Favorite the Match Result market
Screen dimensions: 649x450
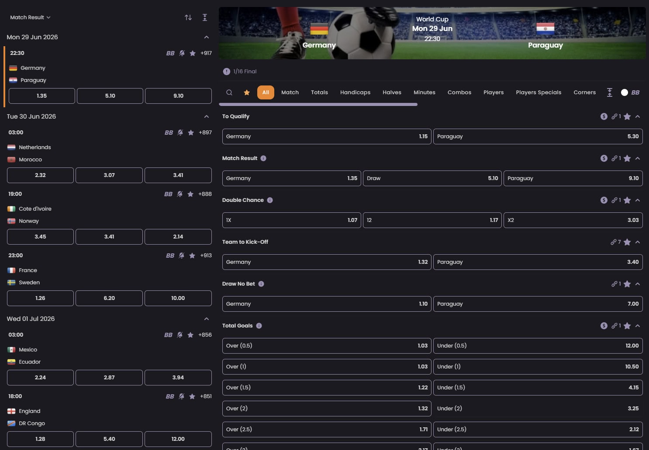(x=627, y=158)
